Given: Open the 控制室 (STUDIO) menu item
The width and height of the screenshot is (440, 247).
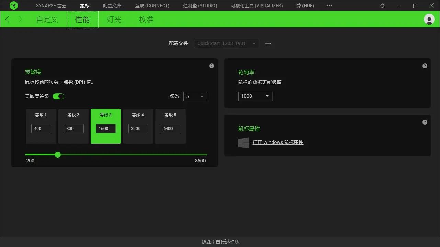Looking at the screenshot, I should coord(200,5).
